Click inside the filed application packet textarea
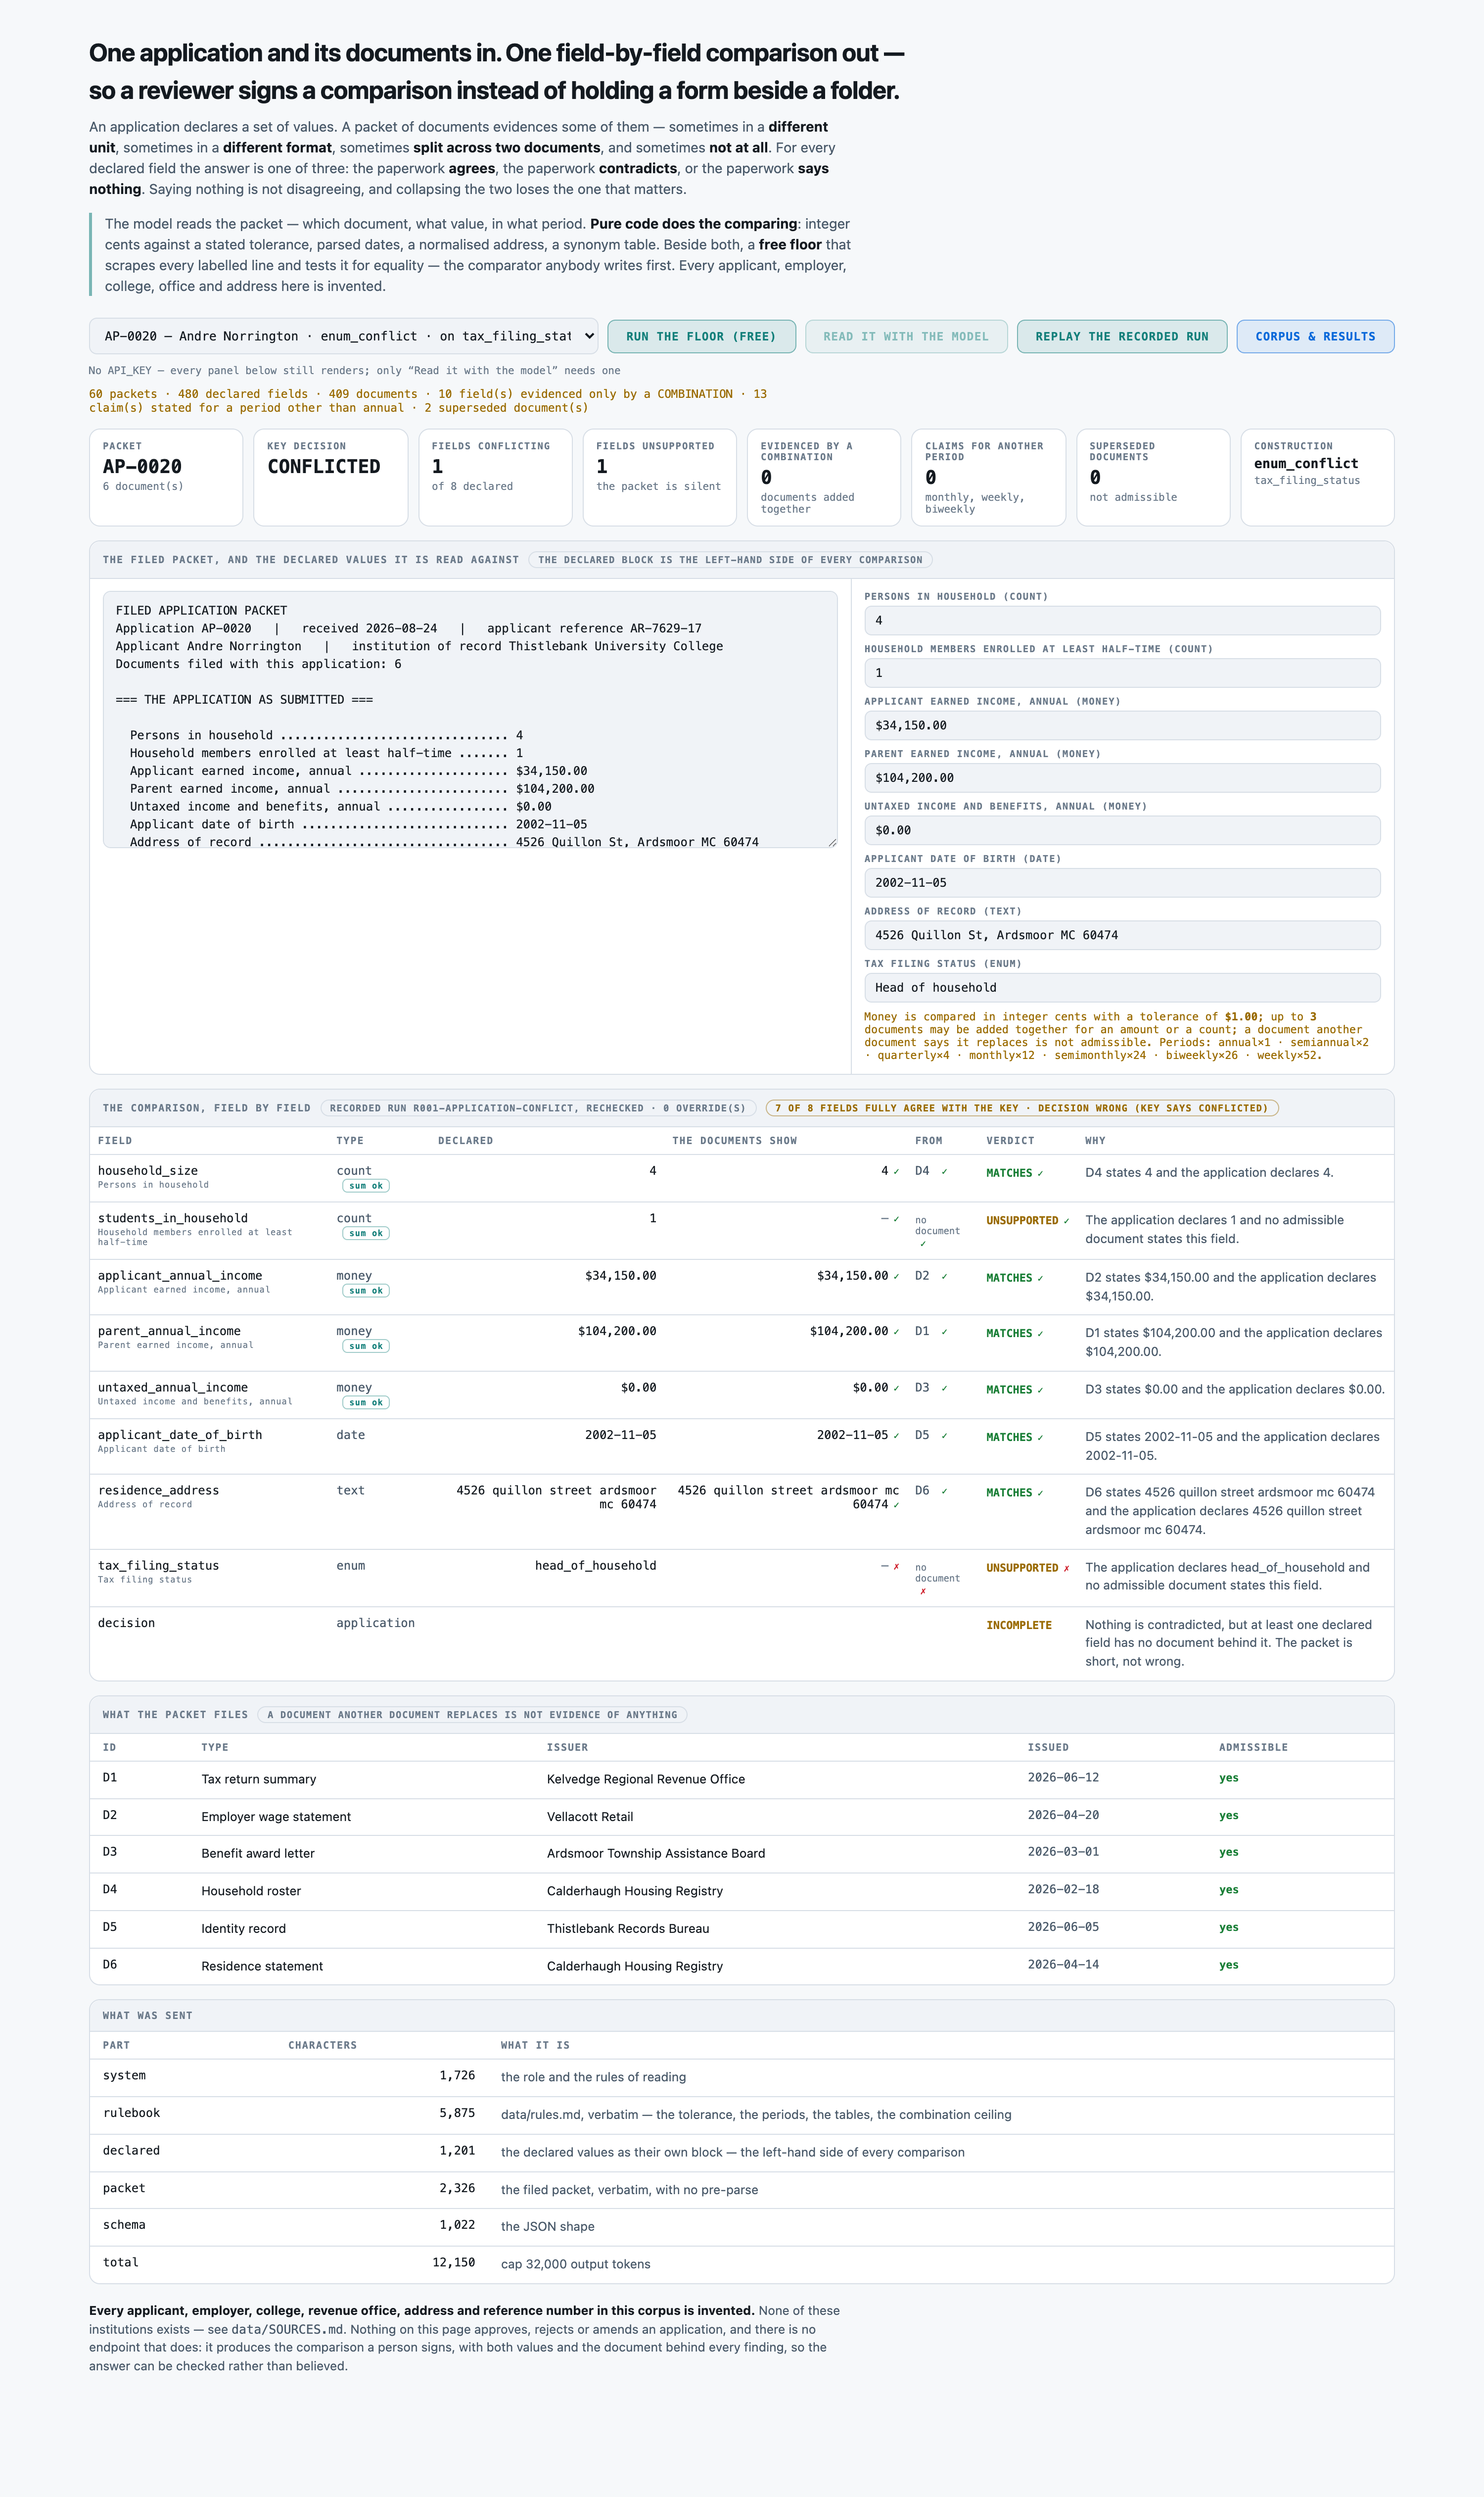Viewport: 1484px width, 2497px height. pos(470,720)
